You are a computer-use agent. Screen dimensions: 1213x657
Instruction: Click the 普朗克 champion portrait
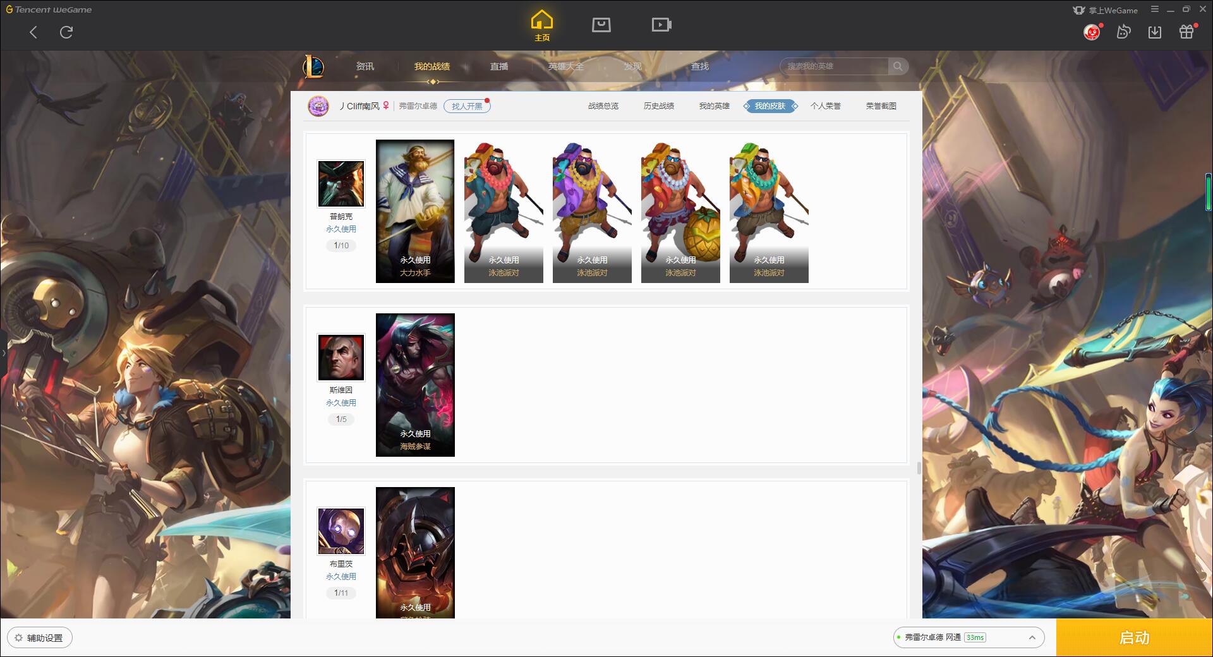341,183
